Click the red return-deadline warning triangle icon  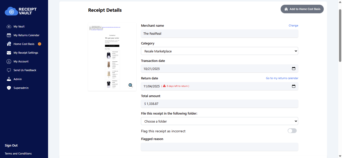point(164,86)
